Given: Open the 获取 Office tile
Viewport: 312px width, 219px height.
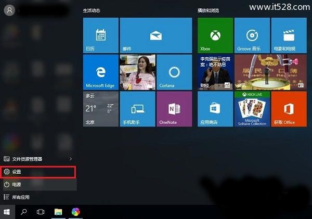Looking at the screenshot, I should (289, 109).
